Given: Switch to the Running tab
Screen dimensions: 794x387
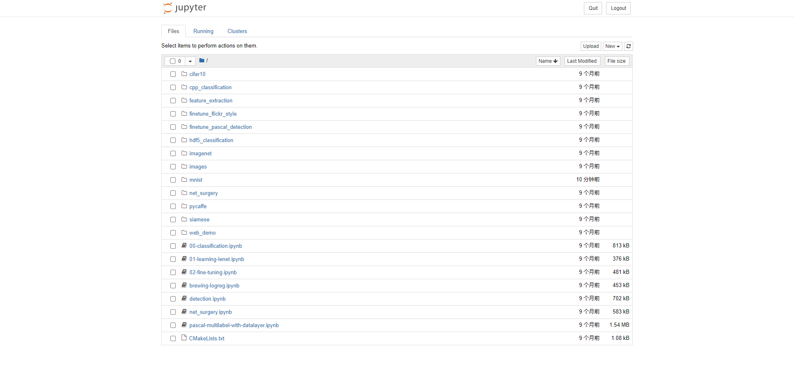Looking at the screenshot, I should [x=203, y=31].
